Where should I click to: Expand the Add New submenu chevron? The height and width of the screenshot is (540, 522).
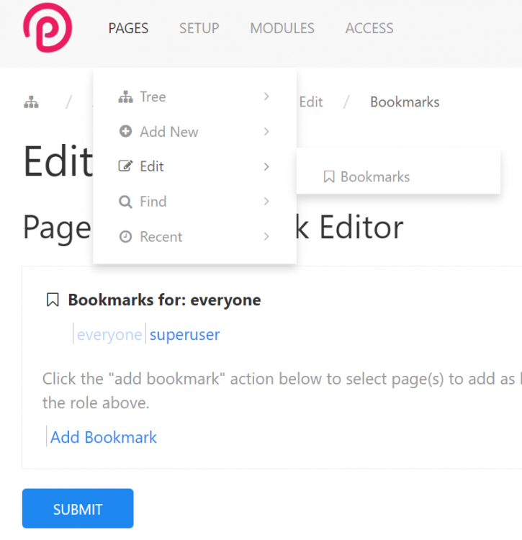(x=266, y=132)
